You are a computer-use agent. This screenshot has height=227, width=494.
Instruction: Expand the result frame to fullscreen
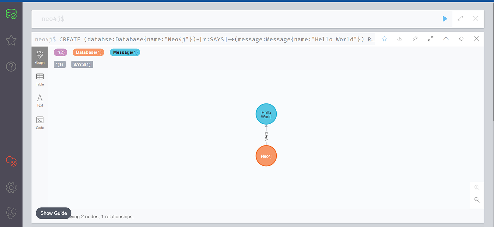pyautogui.click(x=430, y=39)
